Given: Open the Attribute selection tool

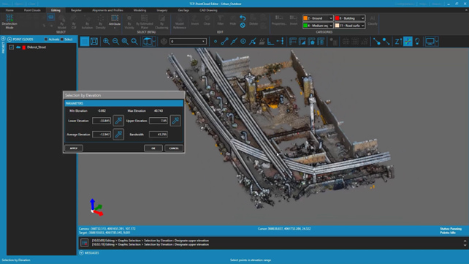Looking at the screenshot, I should (115, 20).
